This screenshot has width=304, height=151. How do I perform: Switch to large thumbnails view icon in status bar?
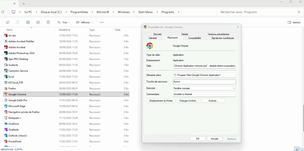point(302,149)
